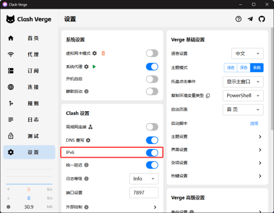274x213 pixels.
Task: Go to the 代理 page in sidebar
Action: pyautogui.click(x=29, y=54)
